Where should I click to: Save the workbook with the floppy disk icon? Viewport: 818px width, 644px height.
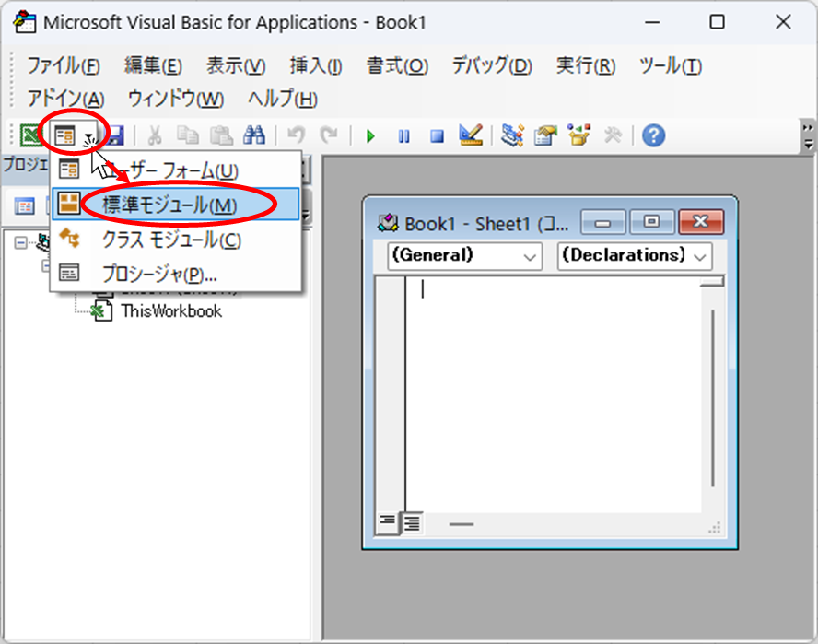pos(115,135)
